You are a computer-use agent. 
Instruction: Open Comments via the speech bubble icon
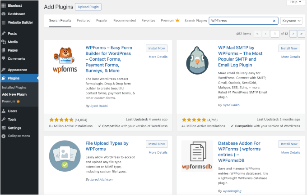(x=4, y=59)
